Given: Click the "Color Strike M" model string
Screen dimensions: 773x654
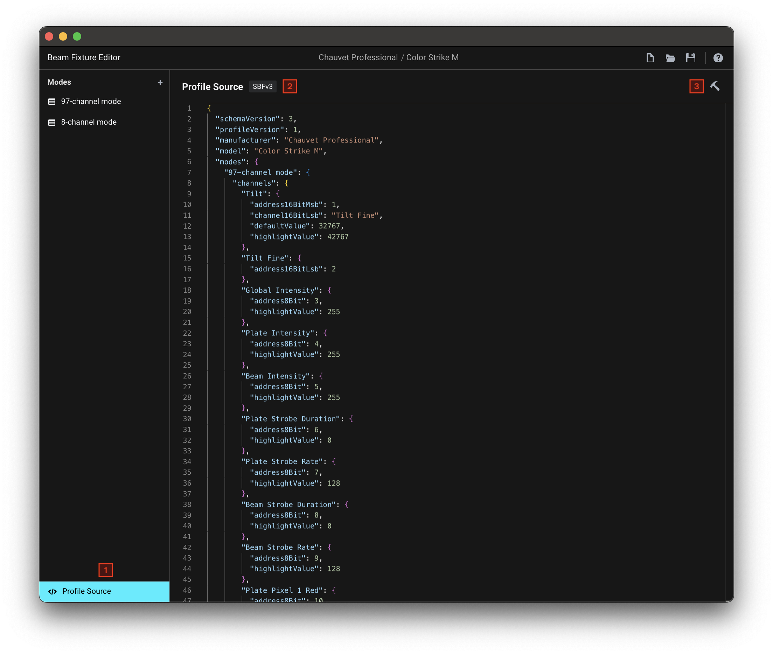Looking at the screenshot, I should pyautogui.click(x=288, y=151).
